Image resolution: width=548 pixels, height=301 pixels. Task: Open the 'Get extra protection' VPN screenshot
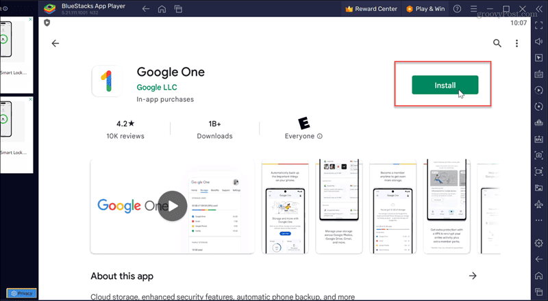[447, 207]
